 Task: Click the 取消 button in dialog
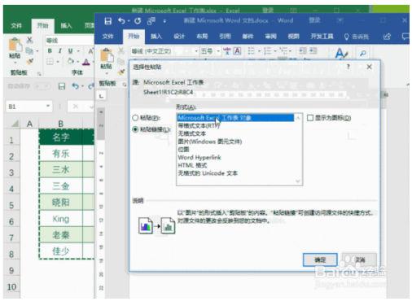[359, 260]
